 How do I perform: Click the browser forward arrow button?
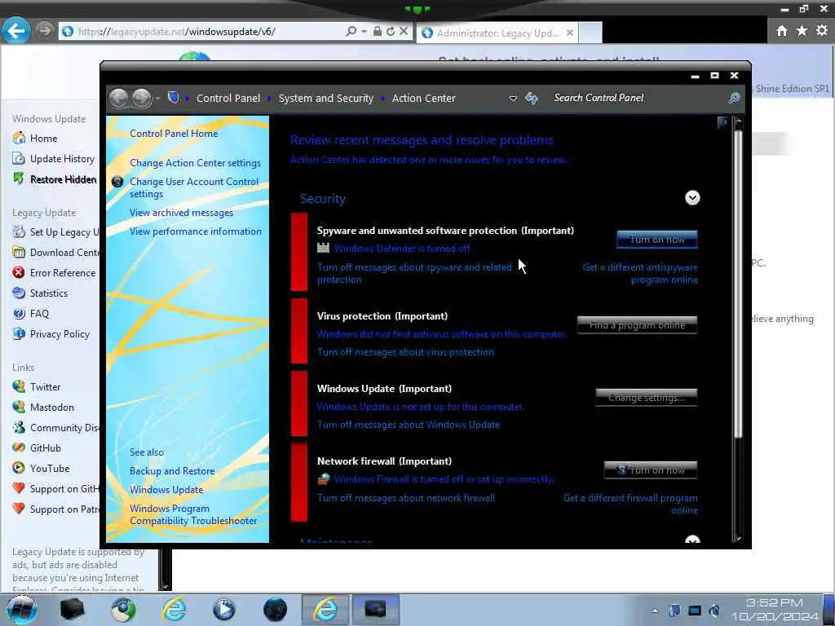[45, 31]
